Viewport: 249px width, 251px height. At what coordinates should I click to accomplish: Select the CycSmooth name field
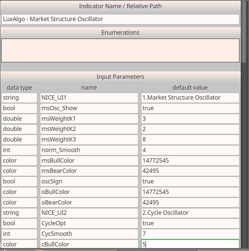coord(89,234)
